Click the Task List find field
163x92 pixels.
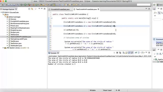(157, 19)
